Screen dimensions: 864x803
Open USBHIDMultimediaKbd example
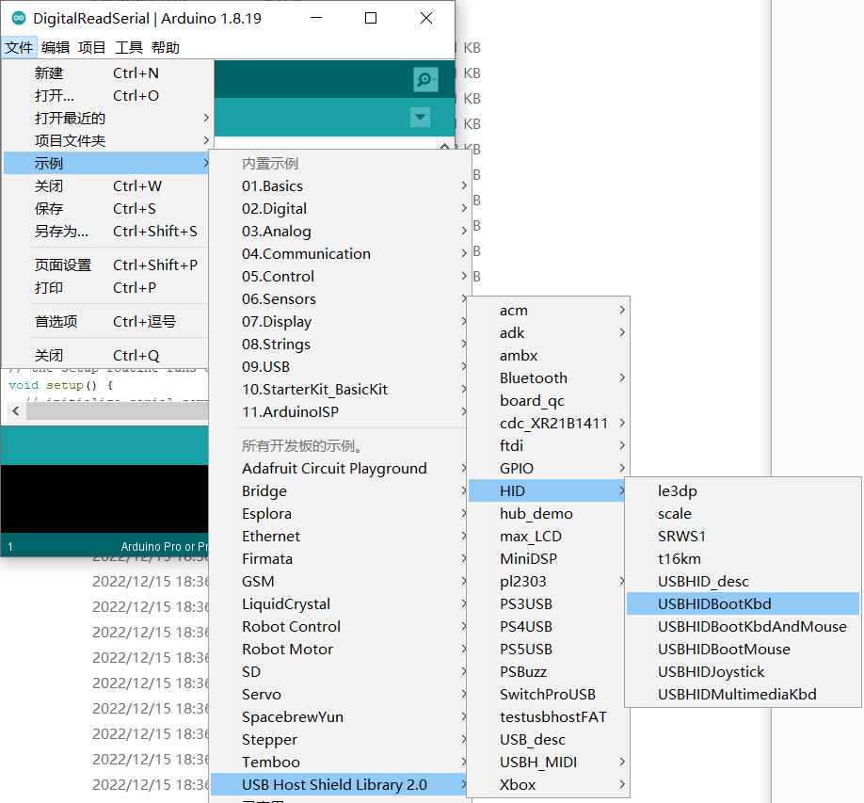(744, 695)
